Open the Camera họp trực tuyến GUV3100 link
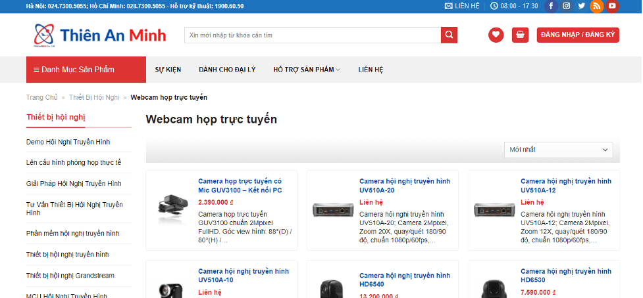The image size is (643, 298). (240, 186)
